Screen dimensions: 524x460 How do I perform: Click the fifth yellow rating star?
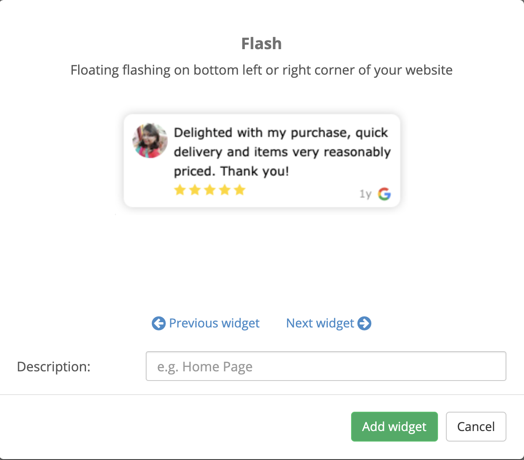[240, 190]
